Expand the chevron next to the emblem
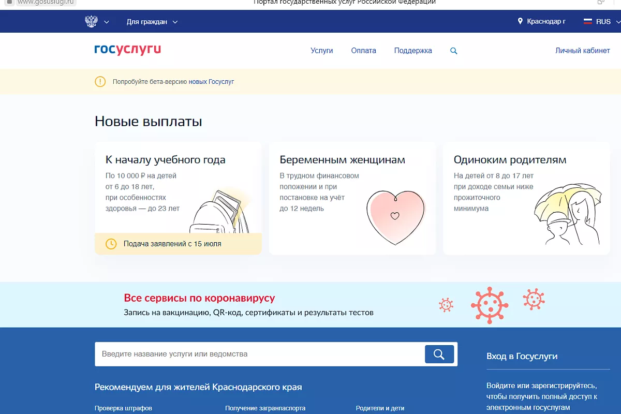The width and height of the screenshot is (621, 414). point(107,22)
